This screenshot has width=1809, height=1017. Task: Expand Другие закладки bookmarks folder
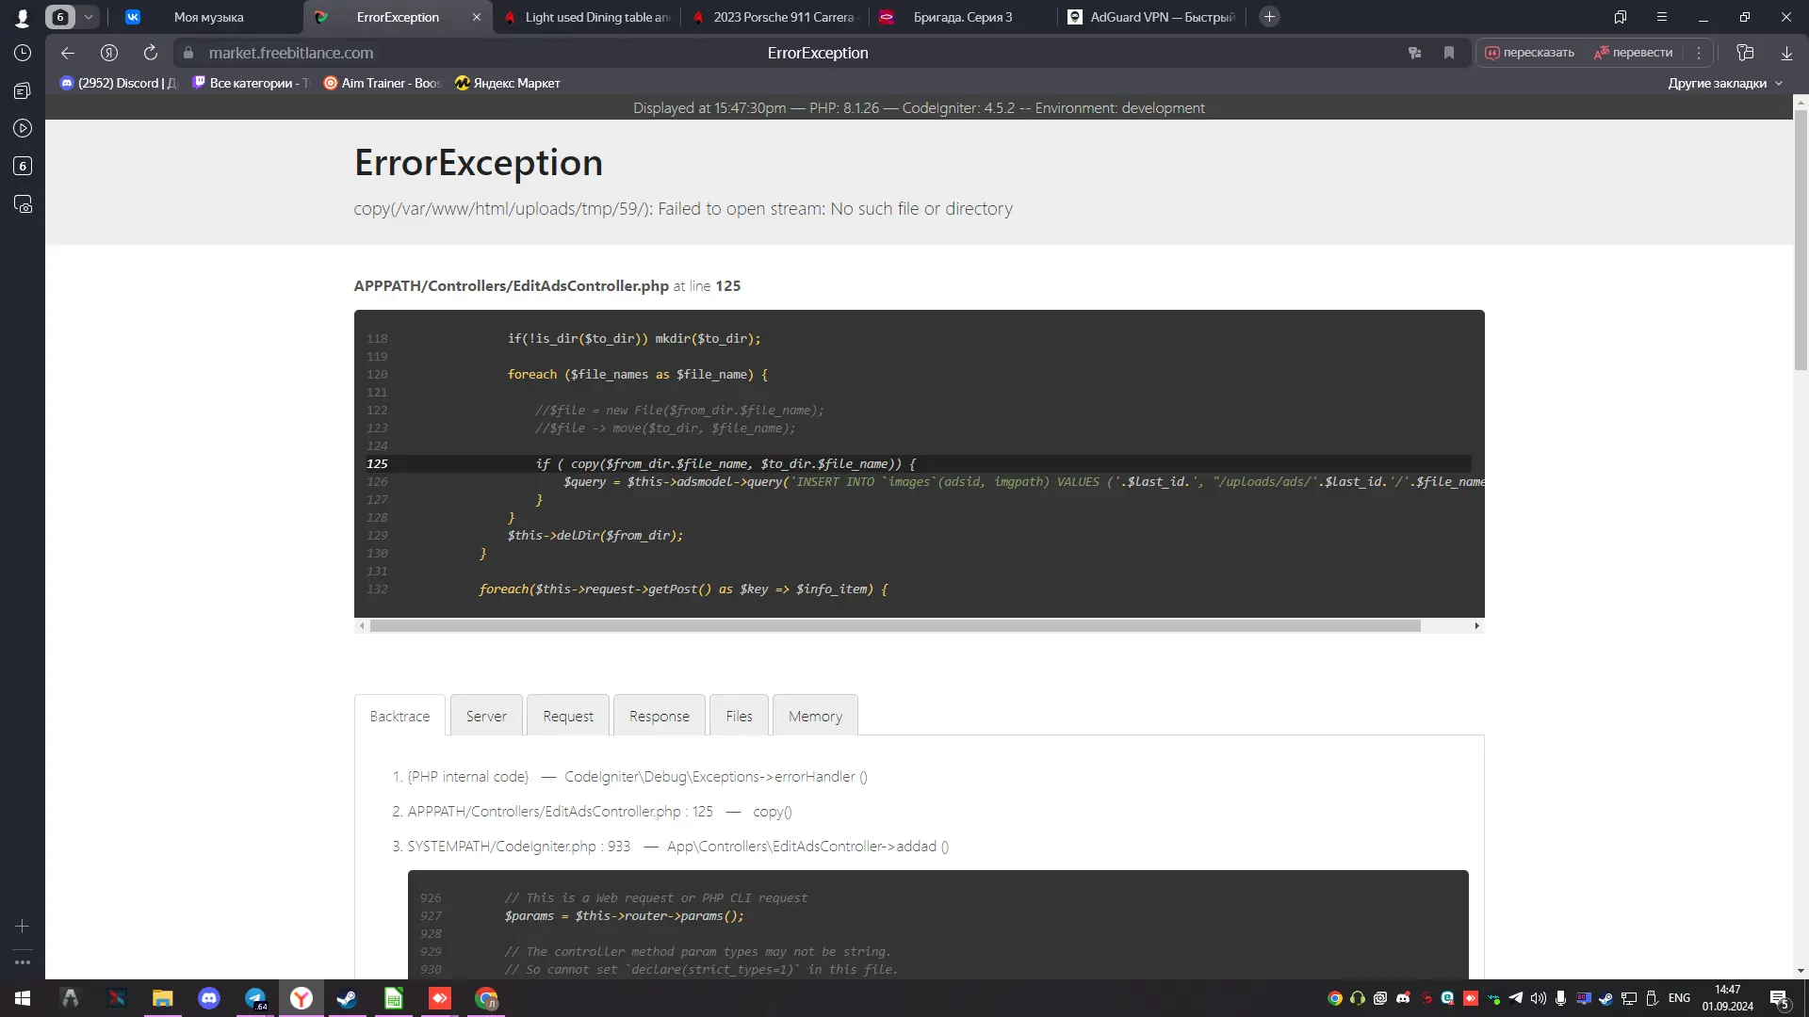[1725, 83]
